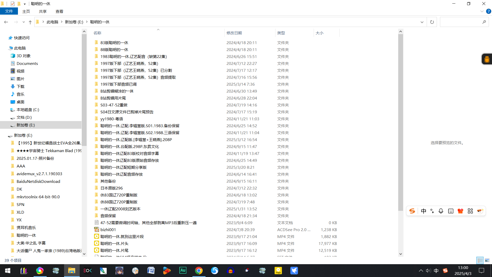Toggle Sogou soft keyboard icon

pyautogui.click(x=451, y=211)
